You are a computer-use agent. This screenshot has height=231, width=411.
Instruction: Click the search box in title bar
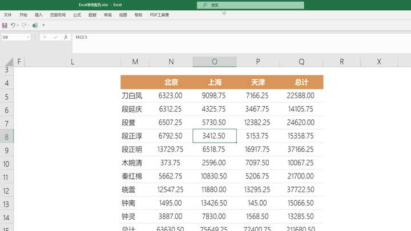click(251, 5)
